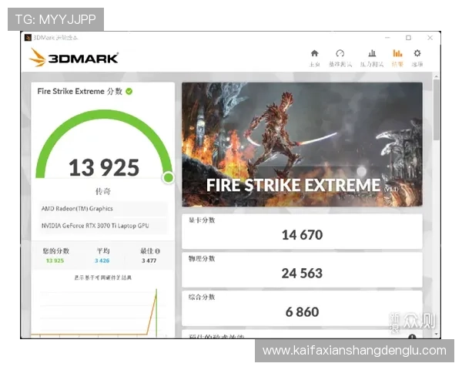Open the Benchmarks gauge icon tab

(x=340, y=53)
